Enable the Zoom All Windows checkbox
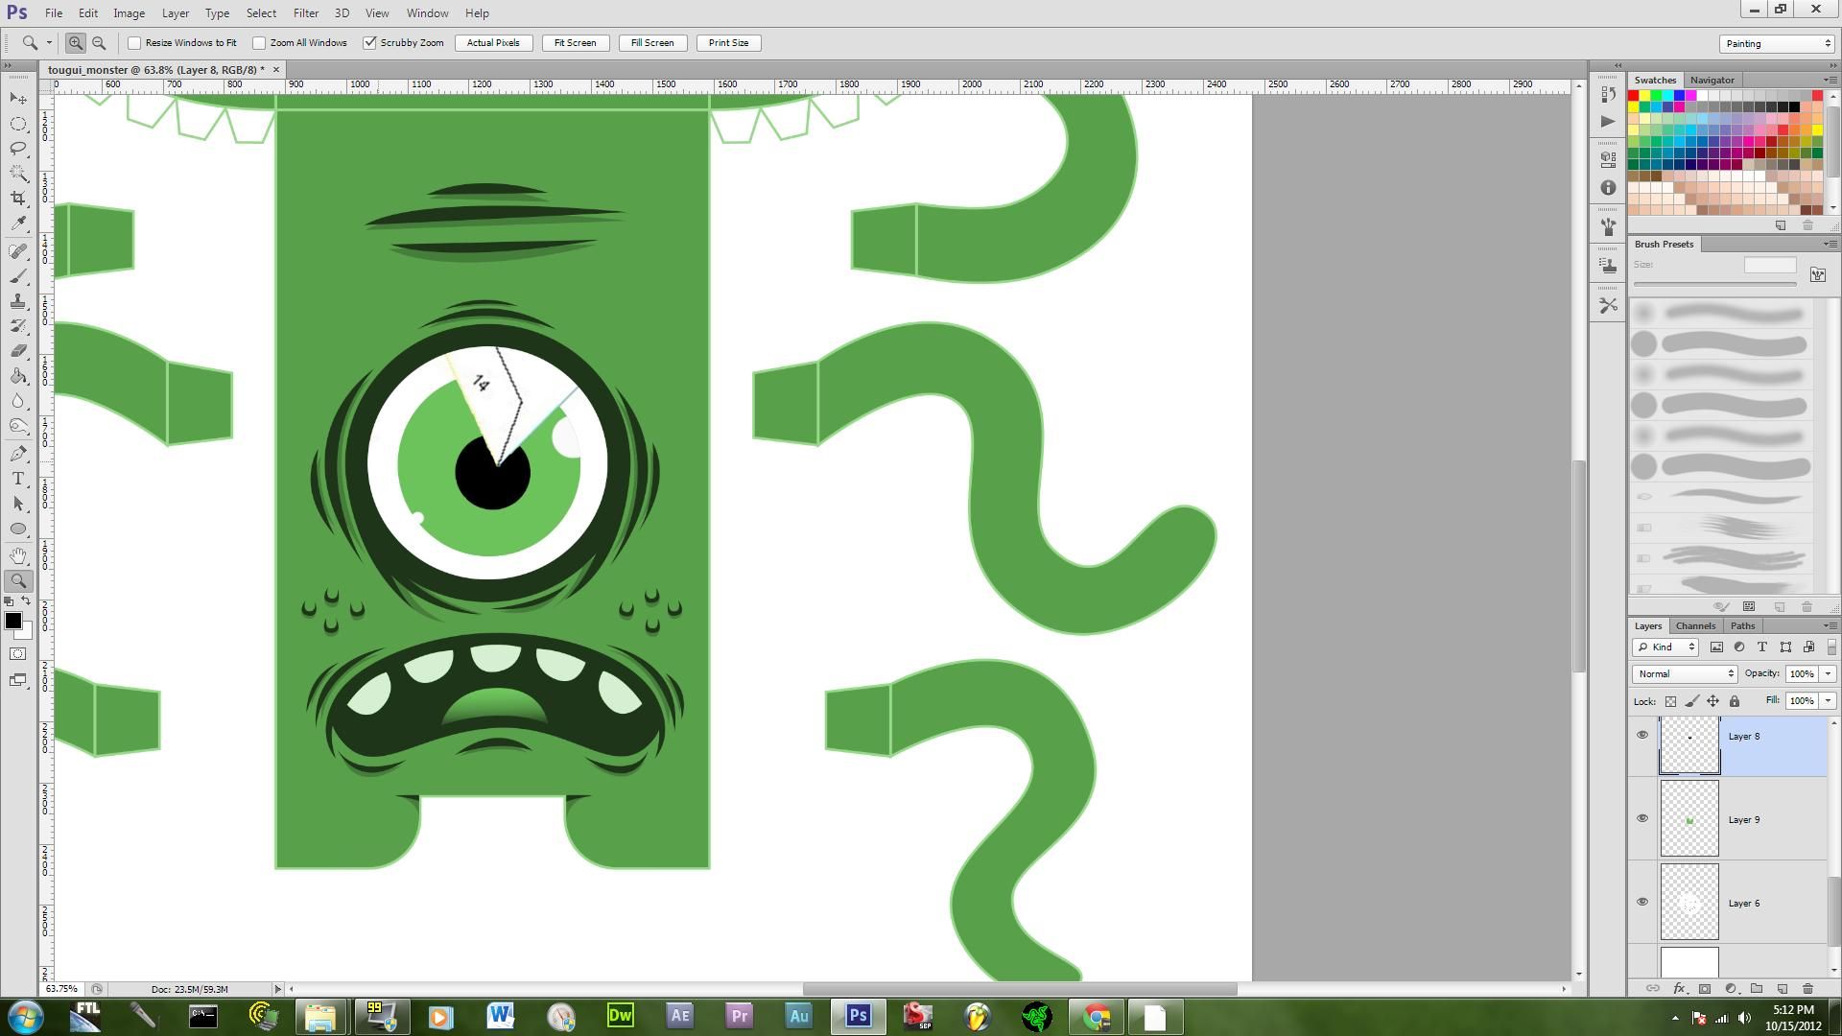The height and width of the screenshot is (1036, 1842). [x=259, y=42]
